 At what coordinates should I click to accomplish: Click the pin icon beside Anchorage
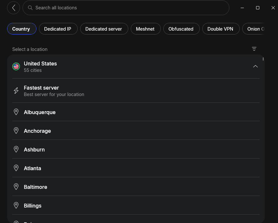coord(16,131)
